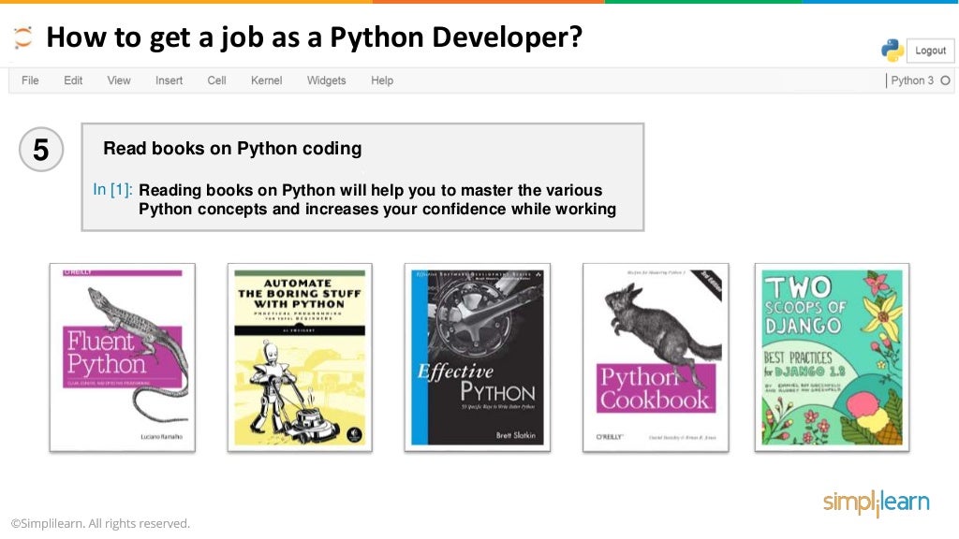Open the Edit menu
This screenshot has width=959, height=539.
(73, 80)
